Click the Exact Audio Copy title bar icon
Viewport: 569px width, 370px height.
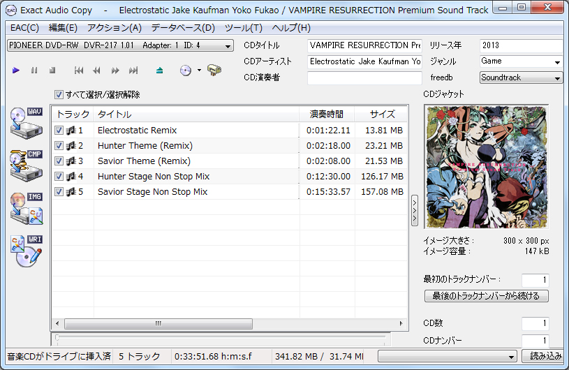(11, 10)
